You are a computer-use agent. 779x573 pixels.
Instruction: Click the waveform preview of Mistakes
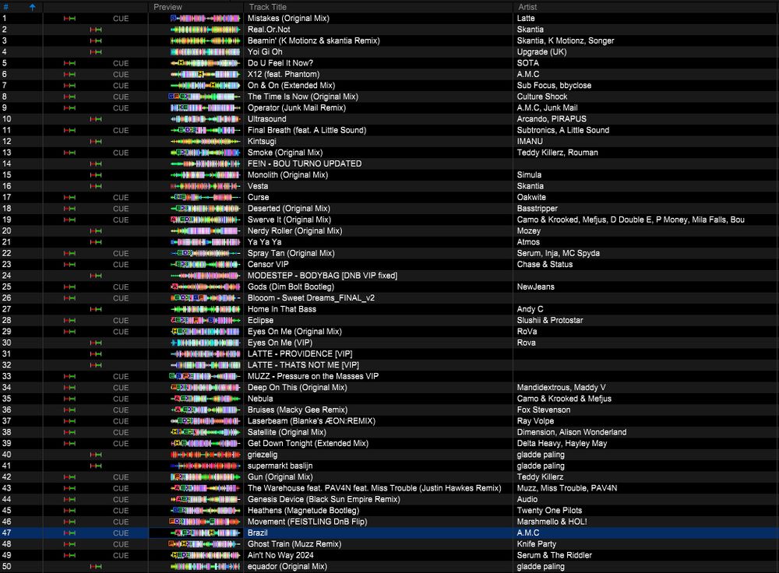205,19
